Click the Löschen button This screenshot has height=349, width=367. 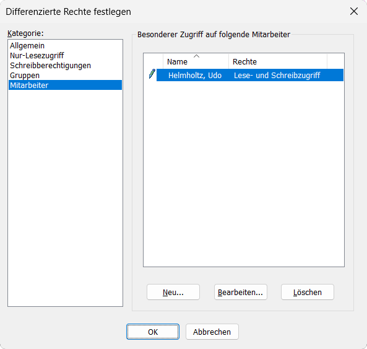[308, 292]
